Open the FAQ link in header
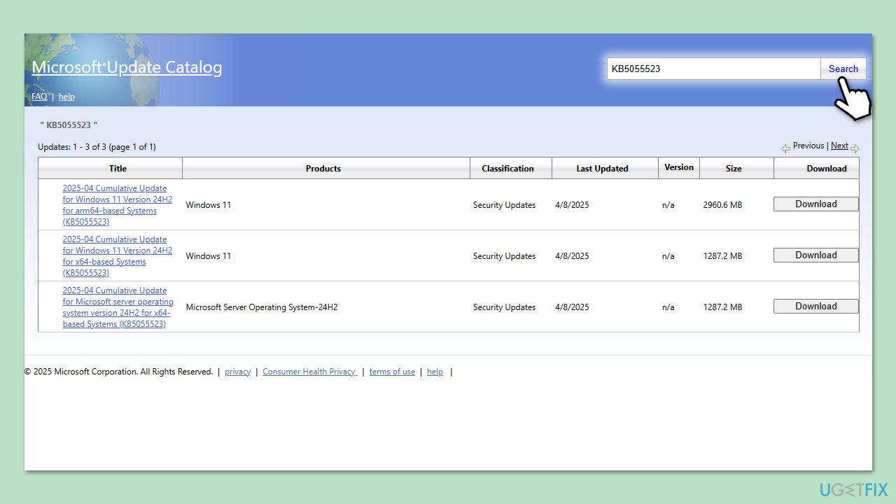896x504 pixels. [x=39, y=97]
